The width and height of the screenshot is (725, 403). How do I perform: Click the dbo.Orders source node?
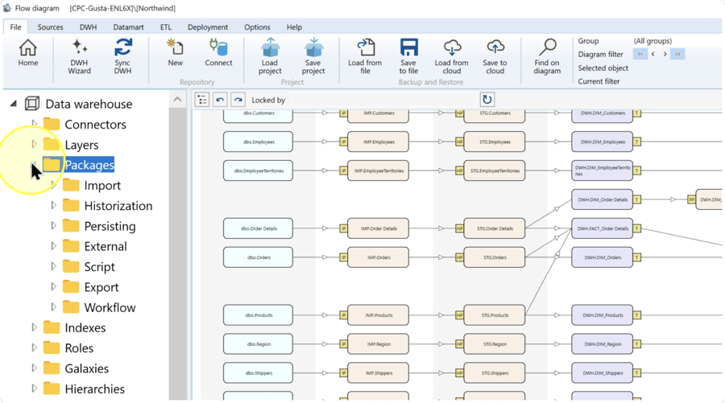coord(258,257)
